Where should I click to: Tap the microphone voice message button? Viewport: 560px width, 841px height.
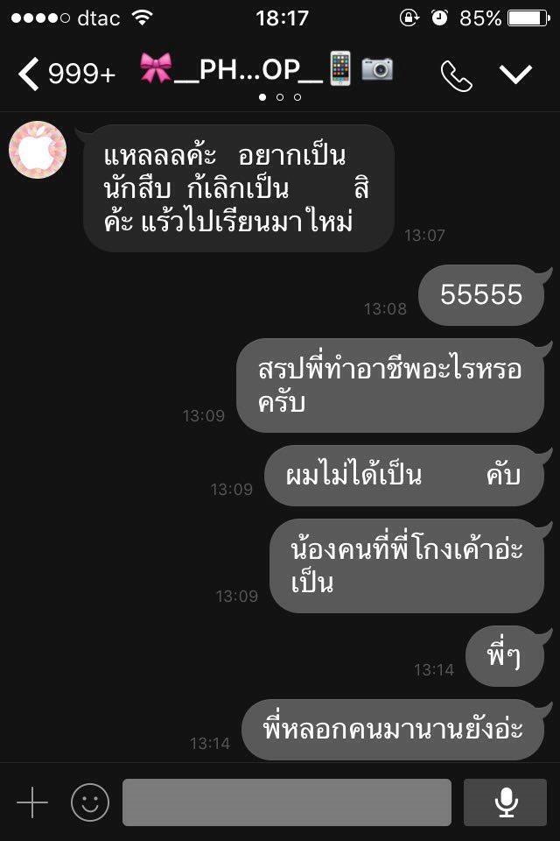(x=506, y=802)
